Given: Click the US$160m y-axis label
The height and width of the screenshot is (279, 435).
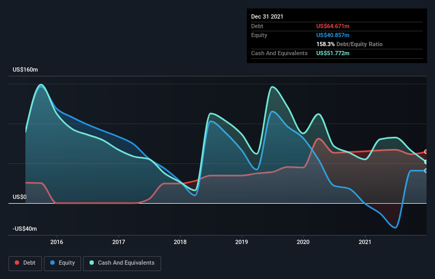Looking at the screenshot, I should tap(25, 69).
